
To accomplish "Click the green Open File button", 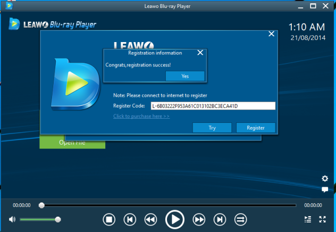I will [72, 142].
